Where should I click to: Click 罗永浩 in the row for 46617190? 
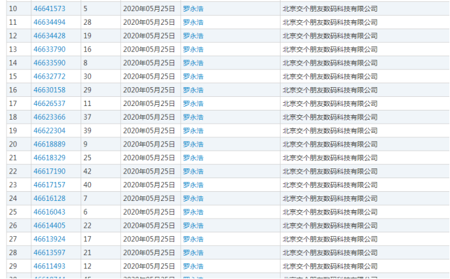(193, 171)
